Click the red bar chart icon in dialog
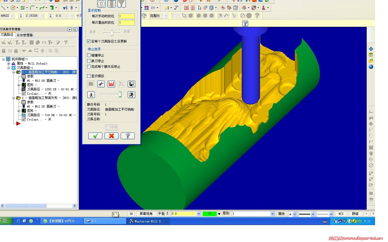Image resolution: width=388 pixels, height=242 pixels. coord(111,84)
